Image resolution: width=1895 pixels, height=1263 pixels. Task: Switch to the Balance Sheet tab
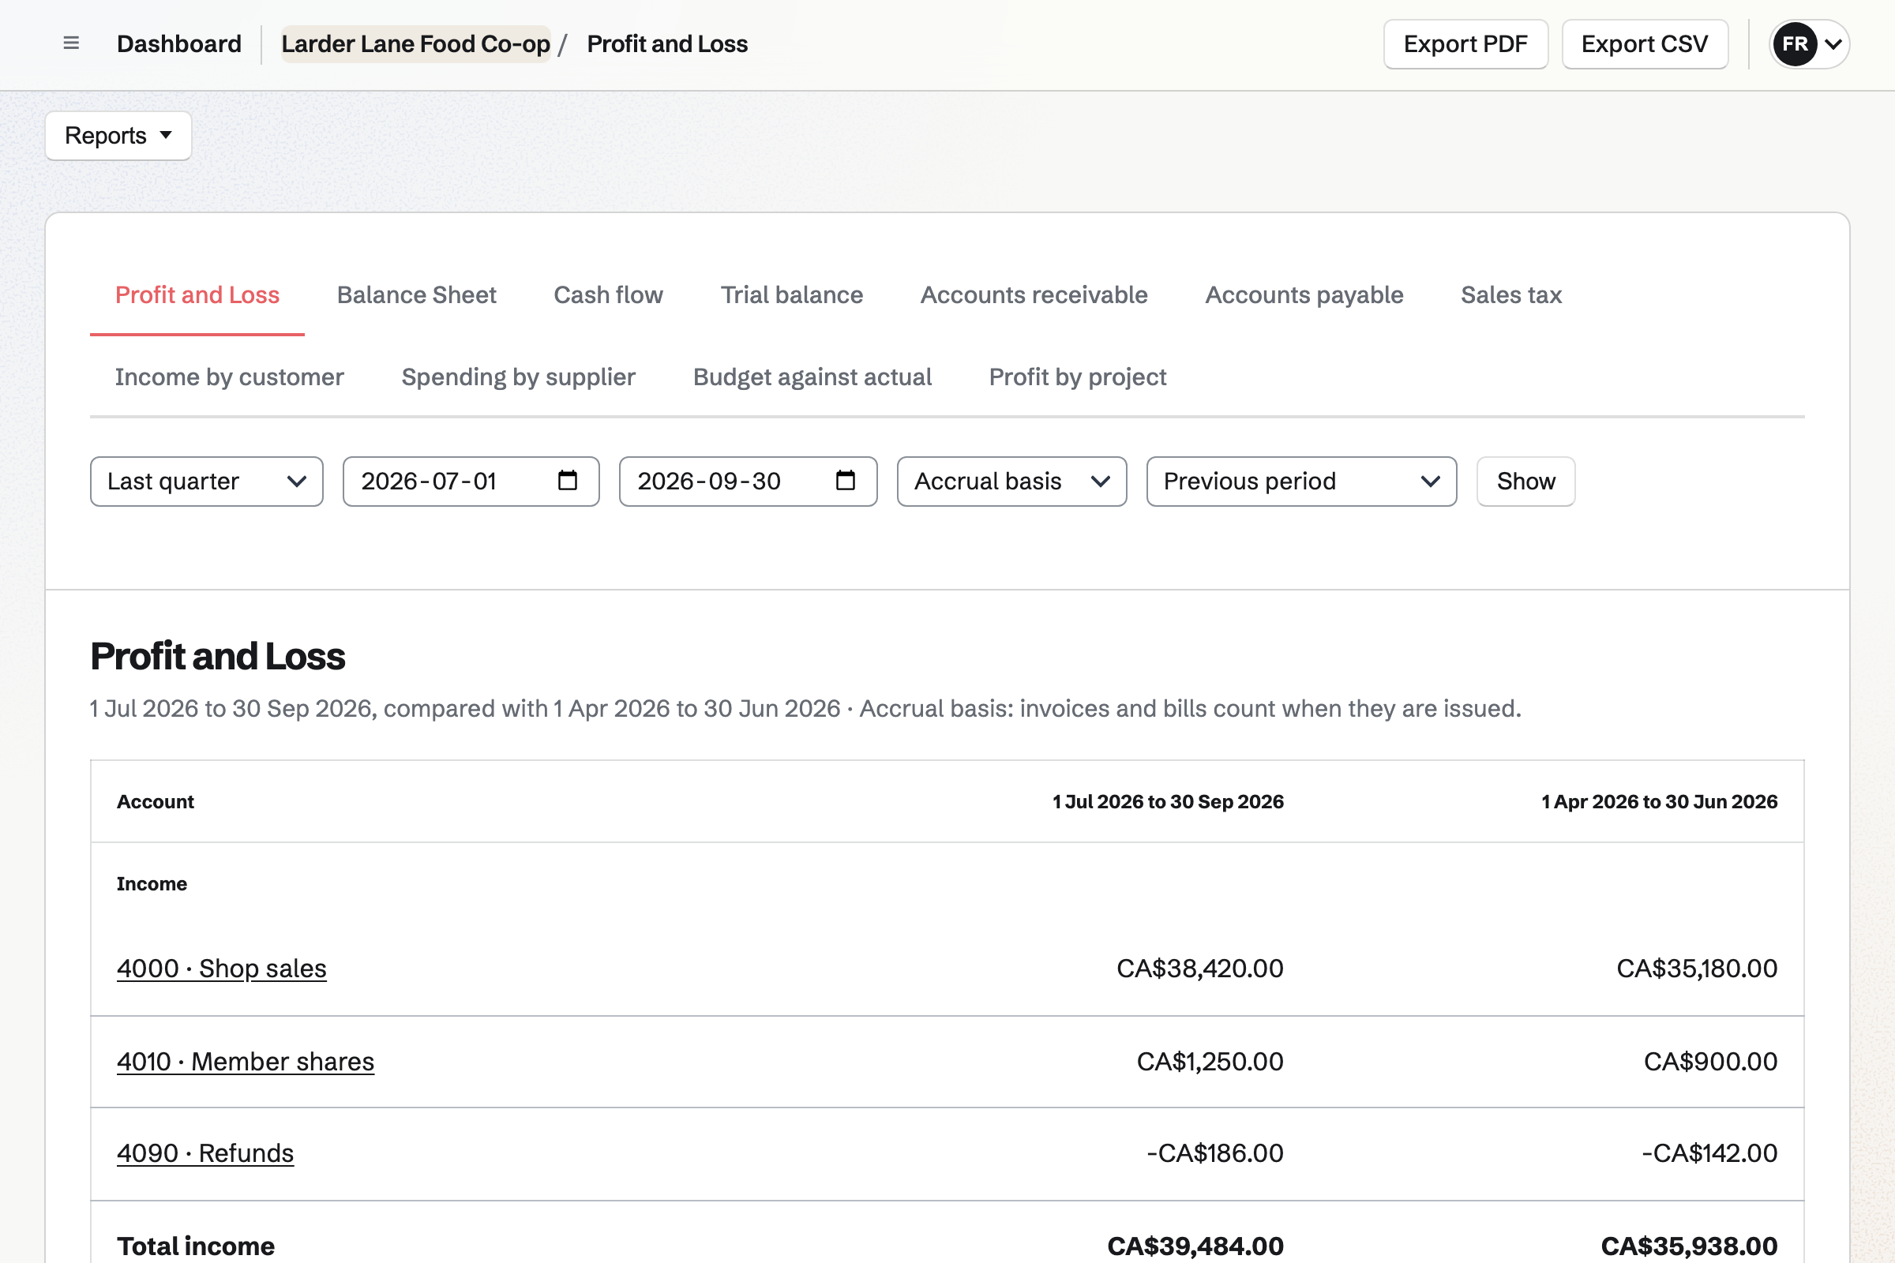[x=417, y=294]
